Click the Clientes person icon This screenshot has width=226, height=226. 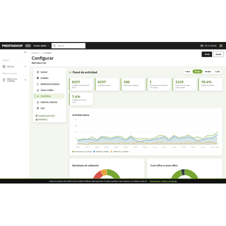pyautogui.click(x=4, y=66)
